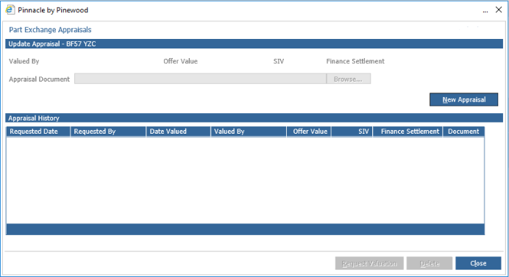The width and height of the screenshot is (509, 277).
Task: Click the Appraisal Document label
Action: tap(39, 79)
